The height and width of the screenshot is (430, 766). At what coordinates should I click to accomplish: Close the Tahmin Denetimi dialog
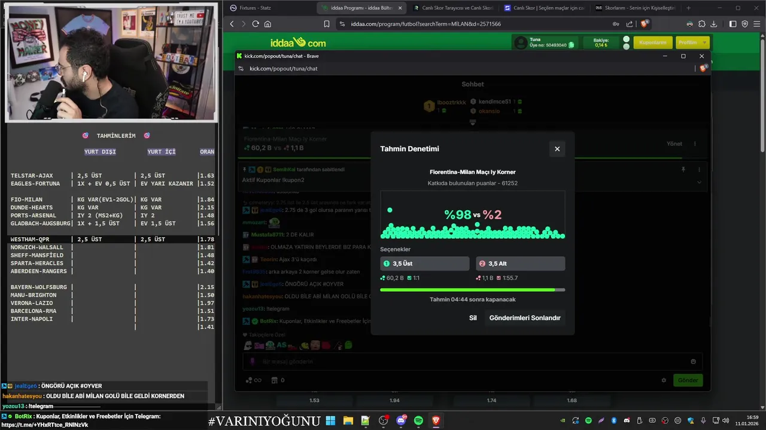click(x=557, y=149)
